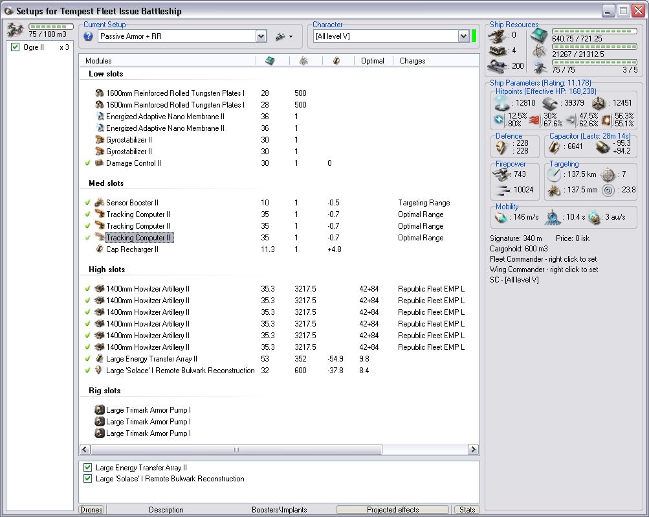649x517 pixels.
Task: Click the capacitor column header icon
Action: (336, 61)
